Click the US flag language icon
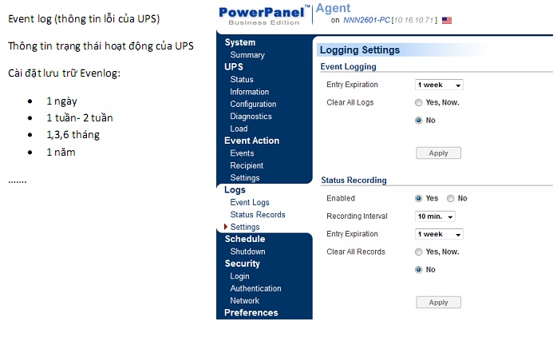Image resolution: width=557 pixels, height=345 pixels. (446, 20)
